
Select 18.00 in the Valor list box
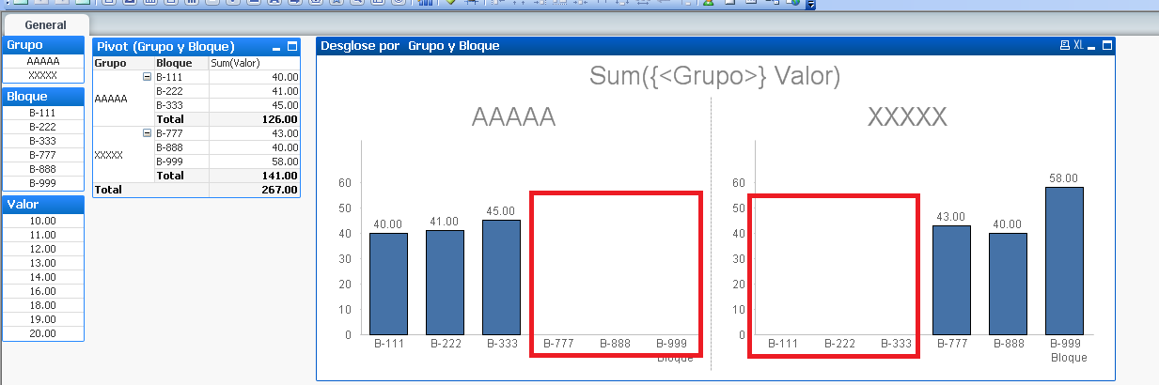pos(43,305)
